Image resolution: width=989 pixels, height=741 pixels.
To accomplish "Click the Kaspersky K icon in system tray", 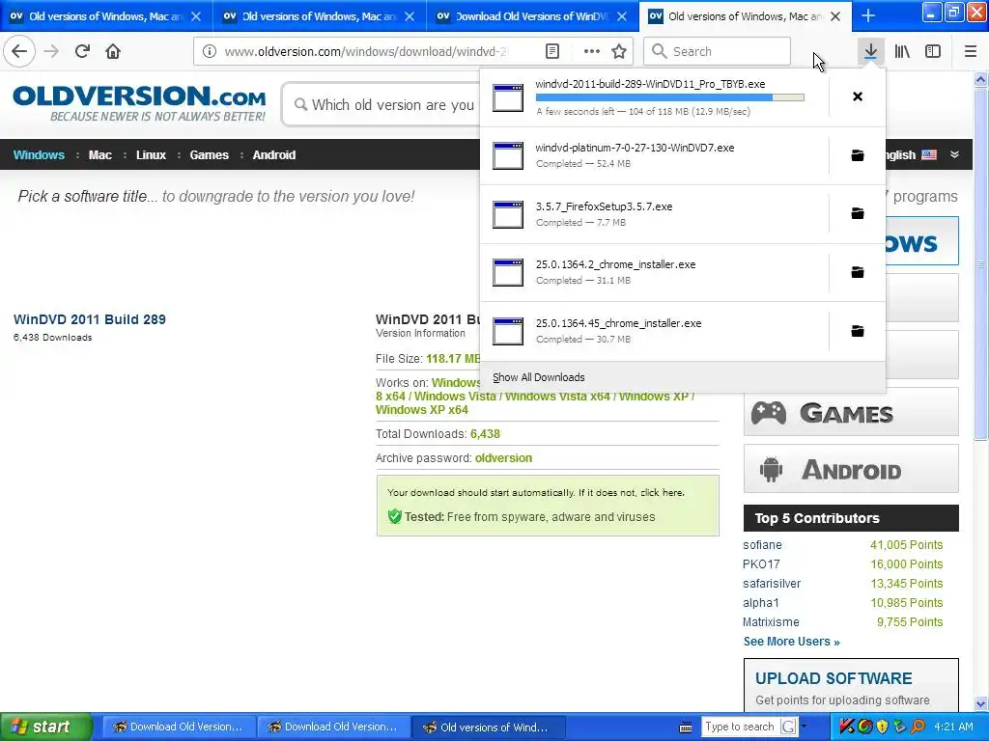I will point(846,727).
